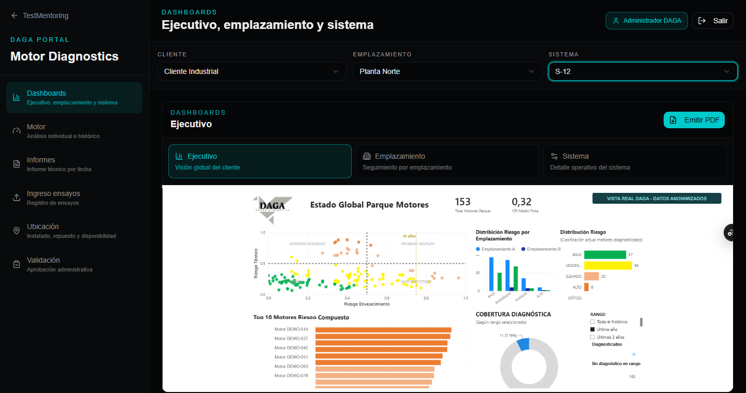Click the RANGO list scrollbar handle
Screen dimensions: 746x393
click(641, 322)
